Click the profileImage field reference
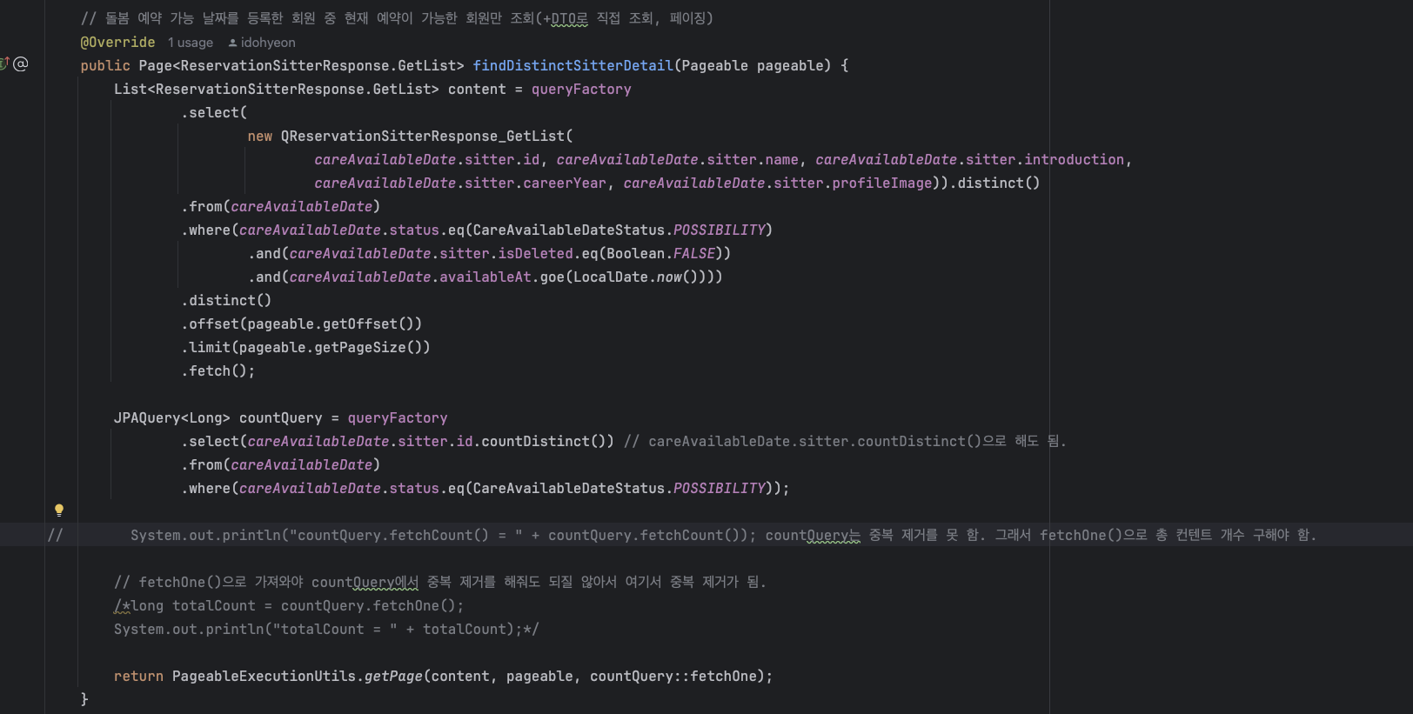The width and height of the screenshot is (1413, 714). pyautogui.click(x=881, y=184)
